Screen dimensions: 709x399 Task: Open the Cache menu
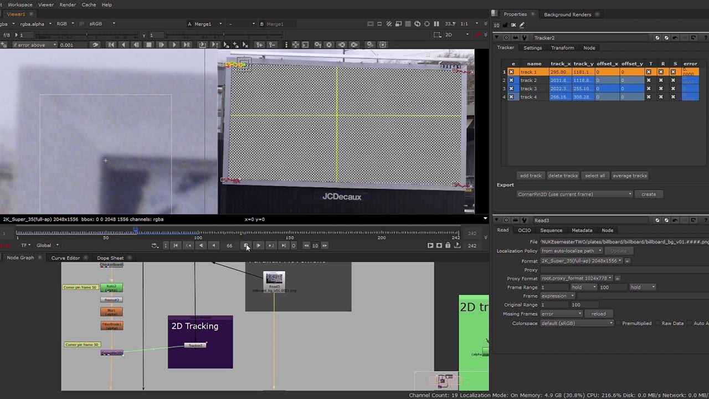[89, 5]
